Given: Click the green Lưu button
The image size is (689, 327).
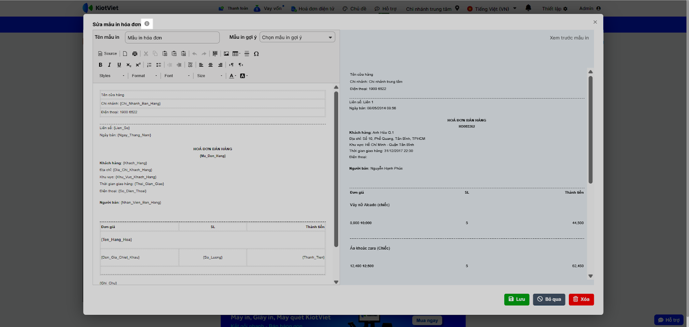Looking at the screenshot, I should click(x=517, y=299).
